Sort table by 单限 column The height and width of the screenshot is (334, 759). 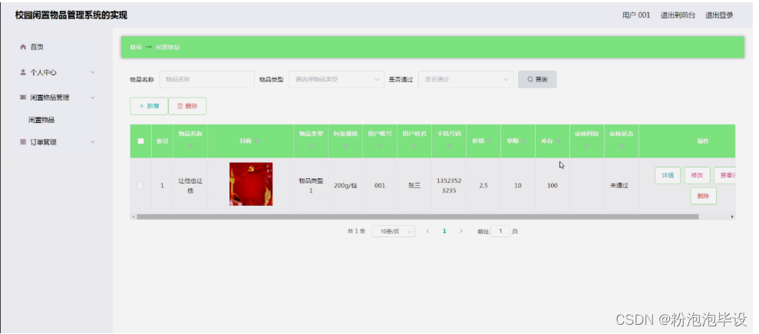click(x=524, y=141)
